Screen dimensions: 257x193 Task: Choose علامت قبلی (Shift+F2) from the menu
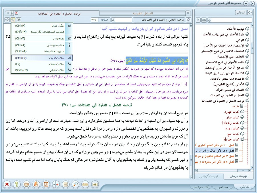42,70
